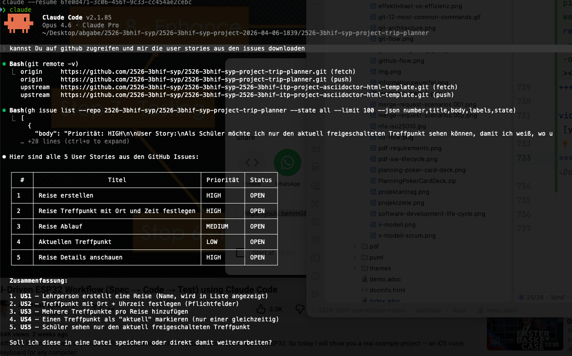Click the cat-face tool icon in IDE sidebar
The image size is (572, 356).
(x=315, y=149)
